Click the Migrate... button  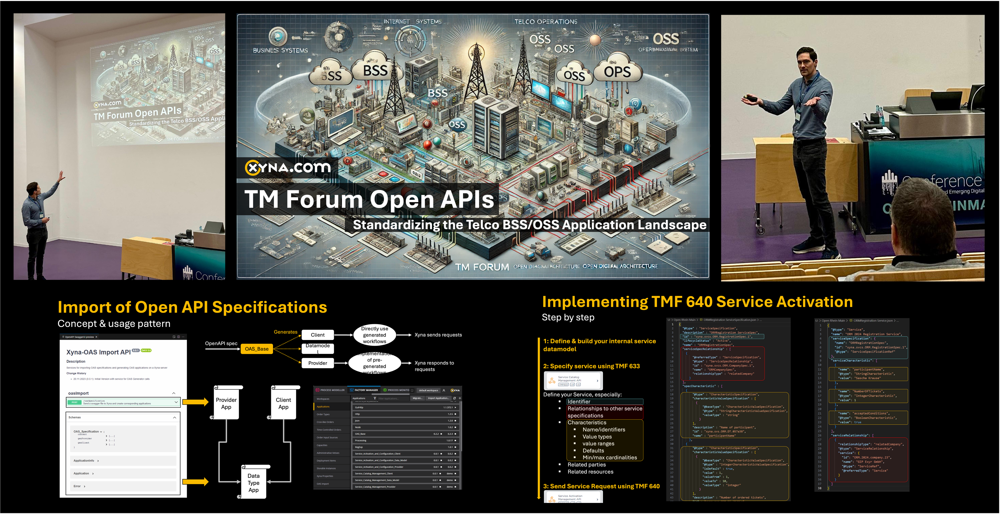point(417,398)
